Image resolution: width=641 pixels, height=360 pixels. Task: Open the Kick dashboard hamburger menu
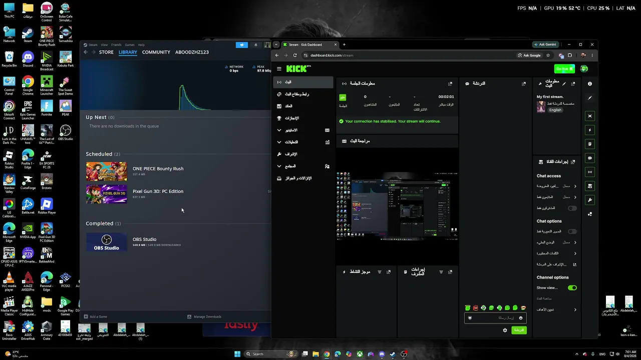coord(279,69)
